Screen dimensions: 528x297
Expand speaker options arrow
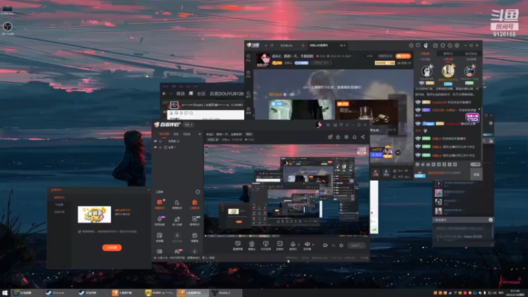(x=313, y=244)
